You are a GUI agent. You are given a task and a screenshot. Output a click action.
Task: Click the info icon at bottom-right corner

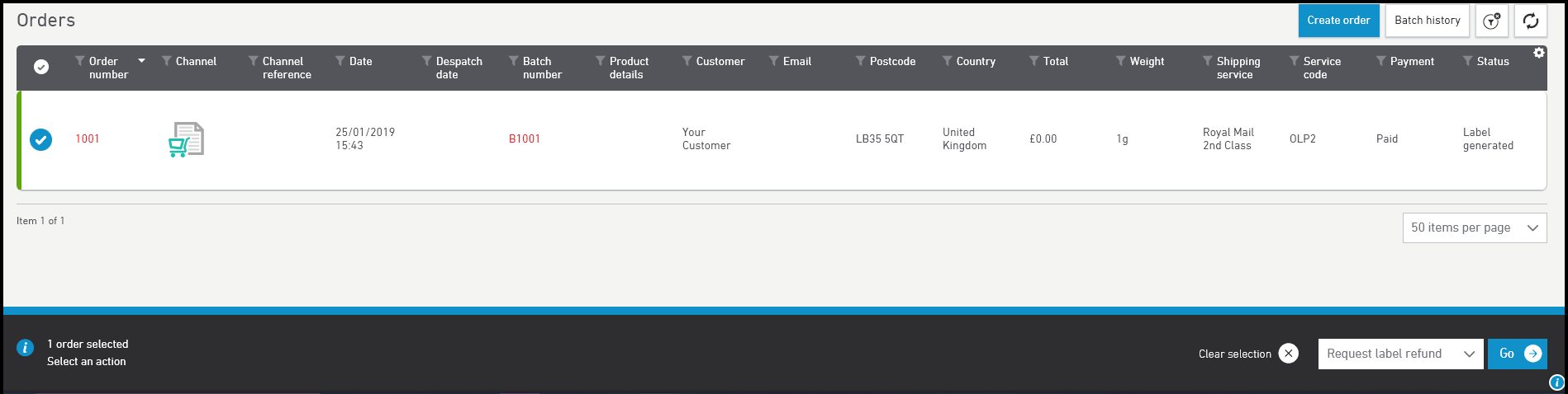pos(1556,382)
